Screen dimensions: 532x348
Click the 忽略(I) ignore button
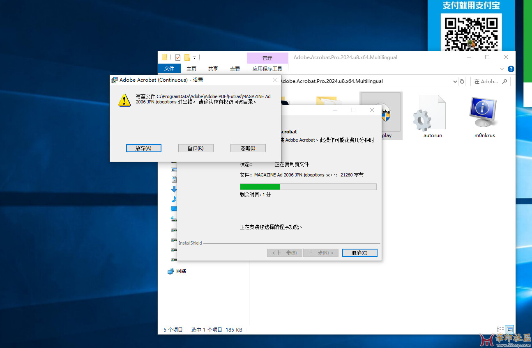coord(248,148)
